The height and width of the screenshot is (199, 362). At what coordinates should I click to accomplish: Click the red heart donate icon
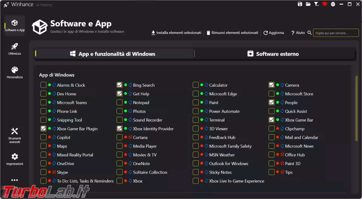click(x=325, y=4)
